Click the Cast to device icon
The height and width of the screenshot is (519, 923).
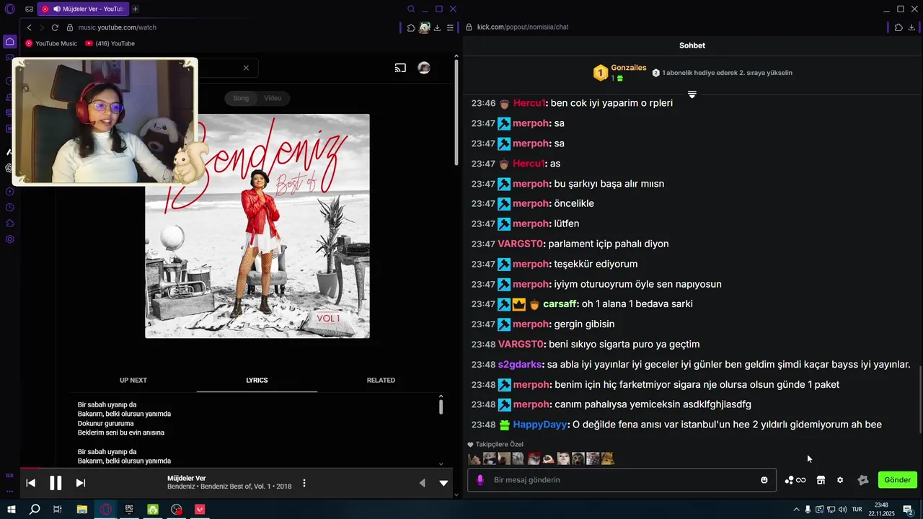coord(400,68)
